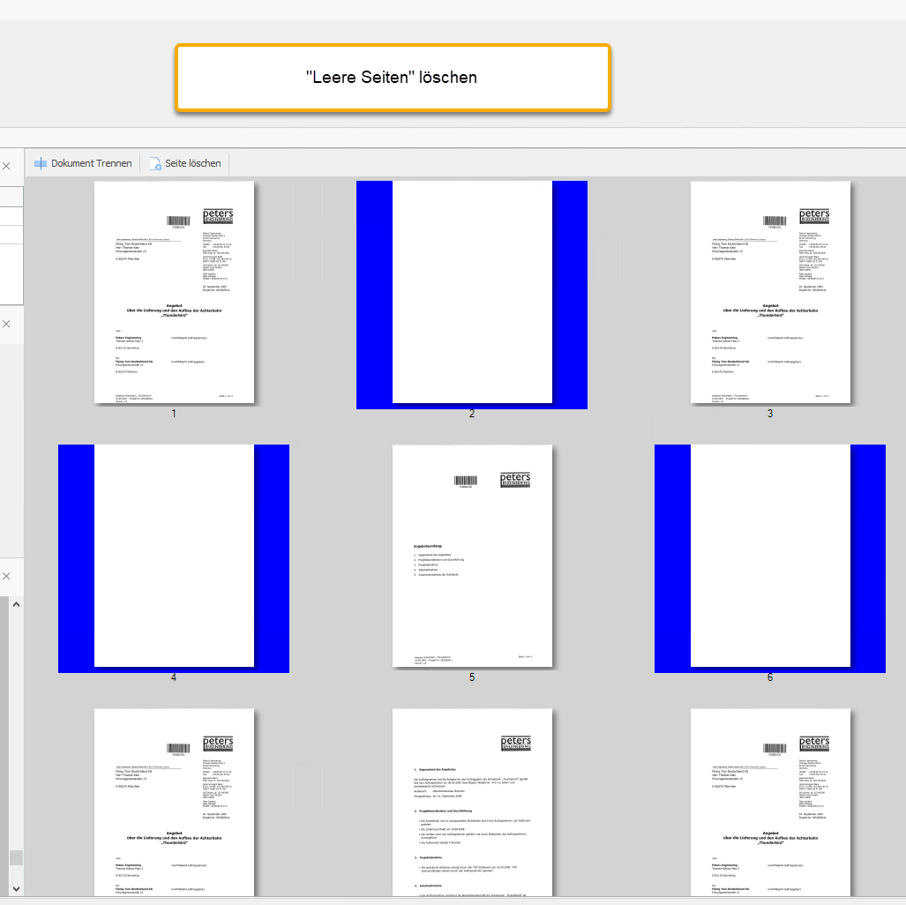906x905 pixels.
Task: Close the panel directly above the vertical scrollbar
Action: pos(6,576)
